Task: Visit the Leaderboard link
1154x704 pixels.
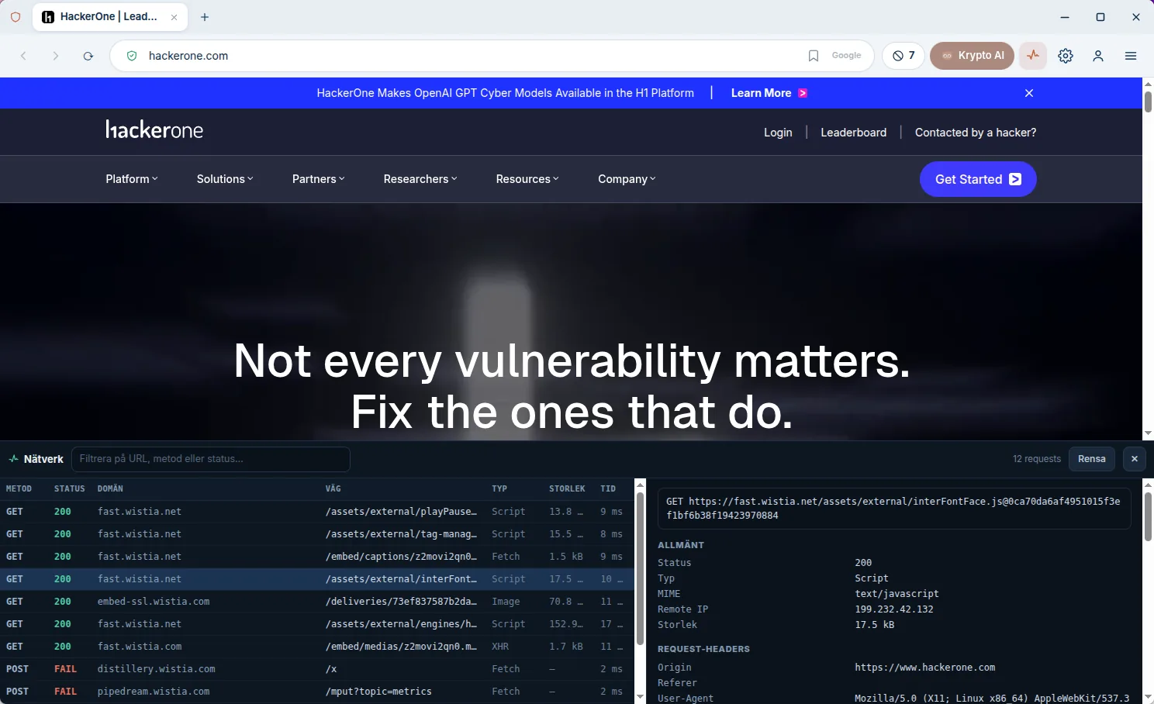Action: point(853,133)
